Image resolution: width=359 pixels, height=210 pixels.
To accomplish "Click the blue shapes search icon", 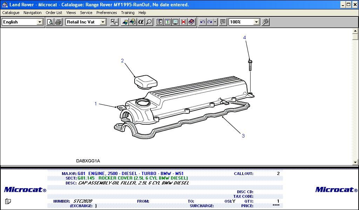I will coord(124,22).
